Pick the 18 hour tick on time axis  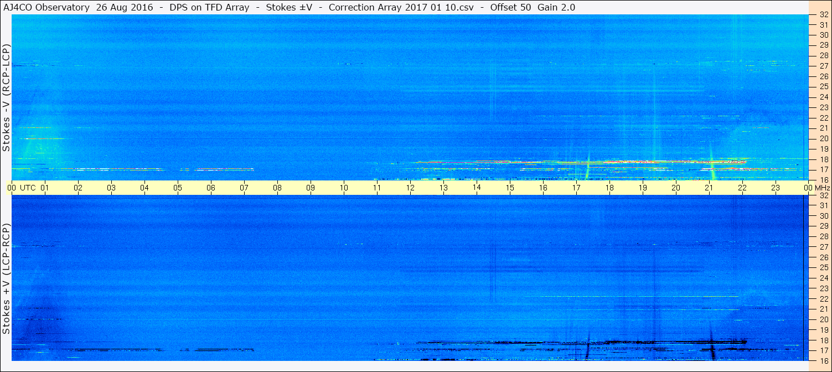(x=609, y=188)
